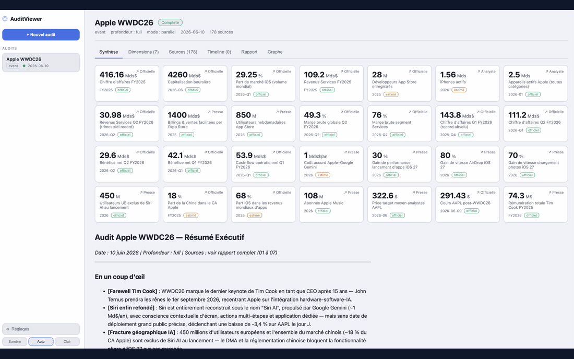Open Presse source on Gain de vitesse AirDrop card
Image resolution: width=574 pixels, height=359 pixels.
[x=488, y=152]
